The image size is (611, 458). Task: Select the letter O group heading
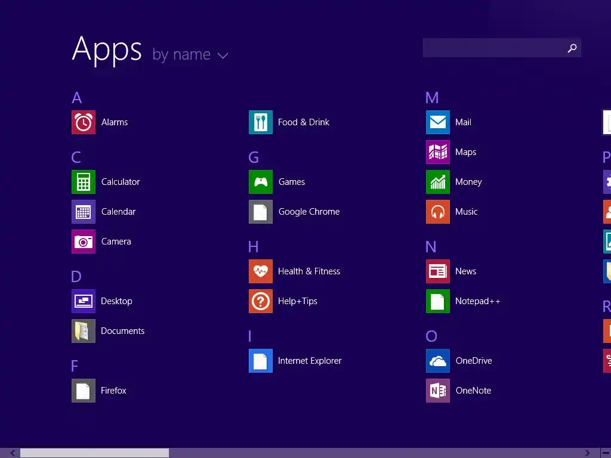click(x=431, y=336)
